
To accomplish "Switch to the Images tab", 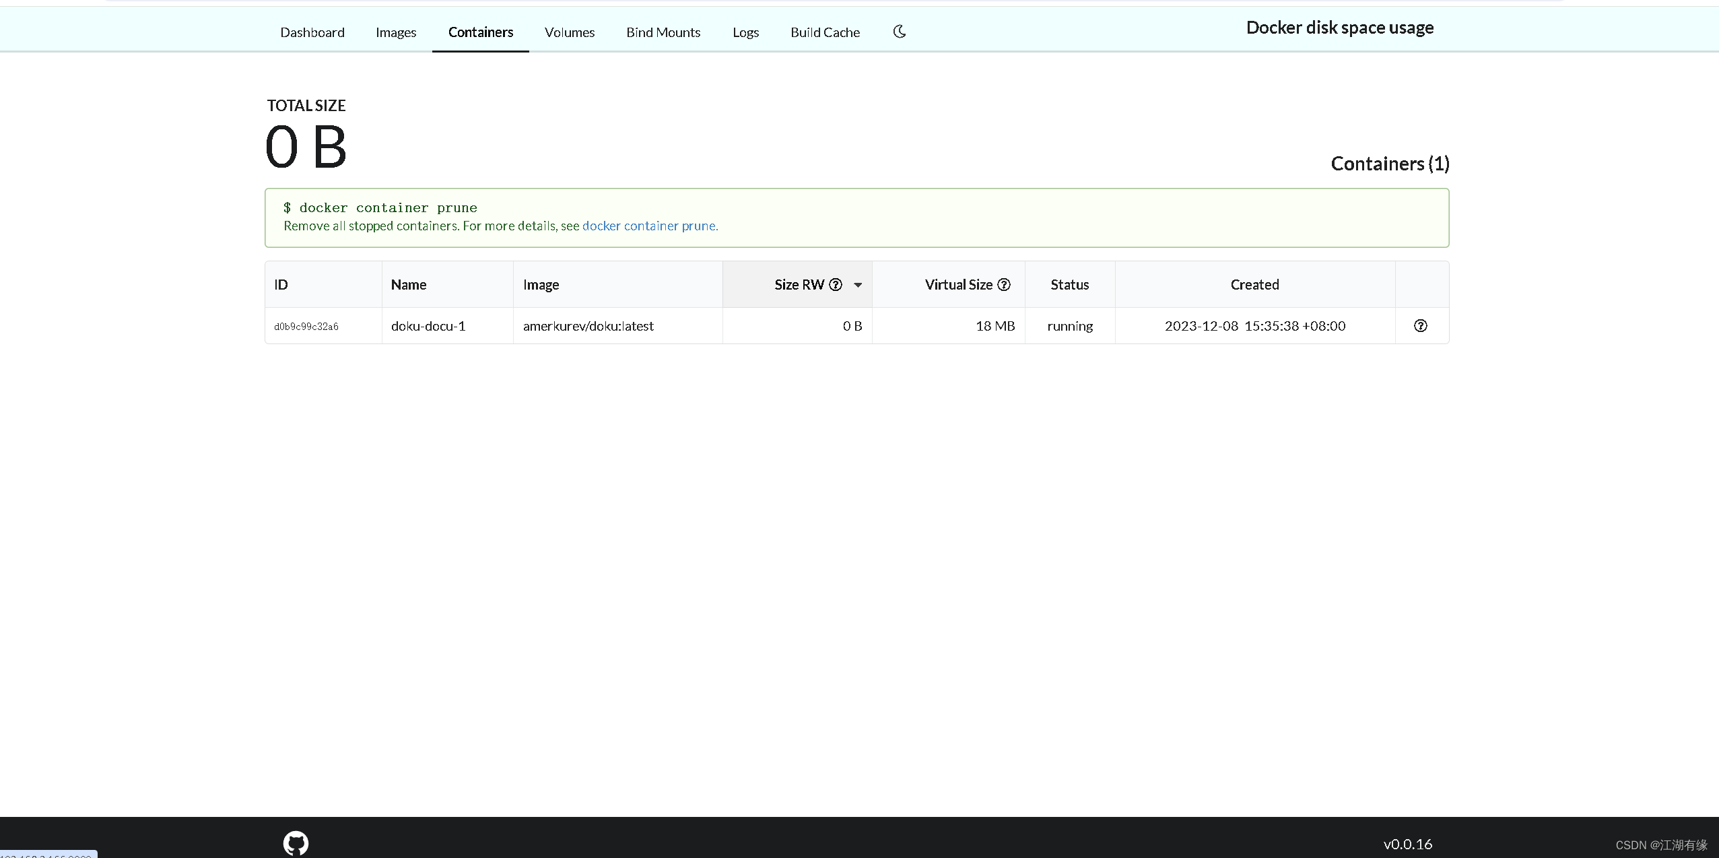I will click(x=396, y=32).
